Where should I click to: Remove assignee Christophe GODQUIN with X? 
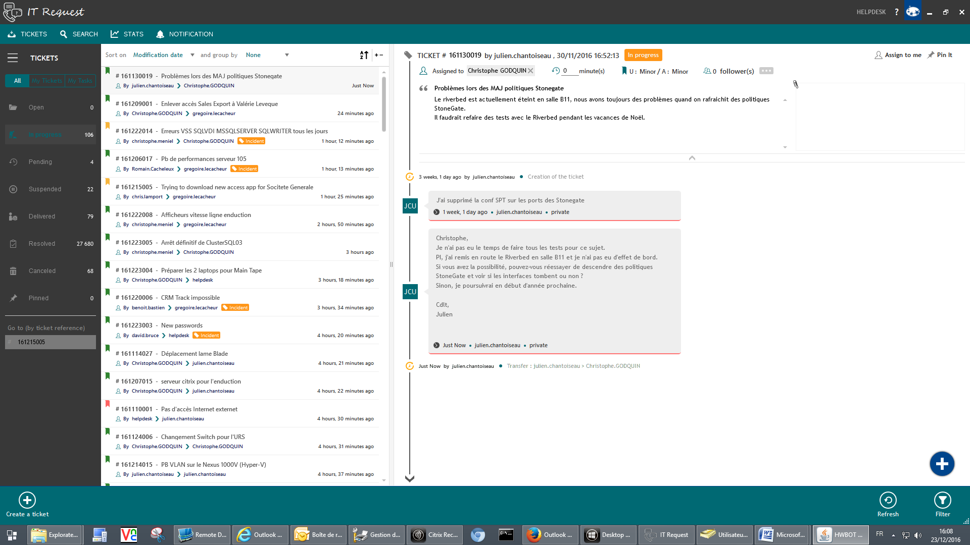pos(530,71)
